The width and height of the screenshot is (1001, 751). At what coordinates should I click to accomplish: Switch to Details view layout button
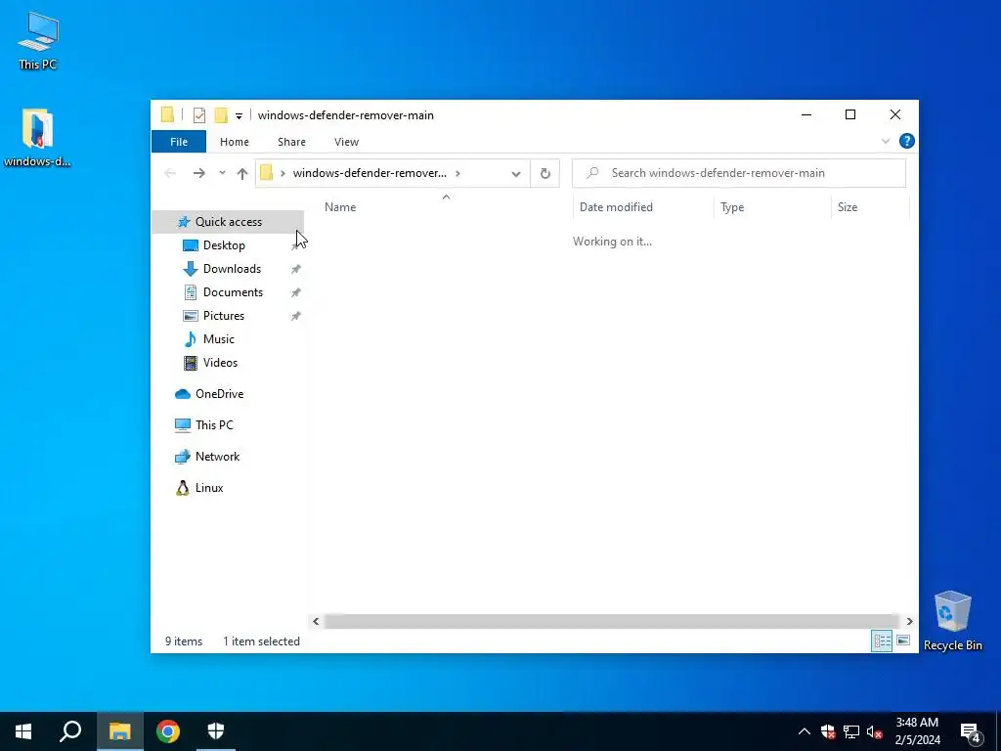click(882, 641)
